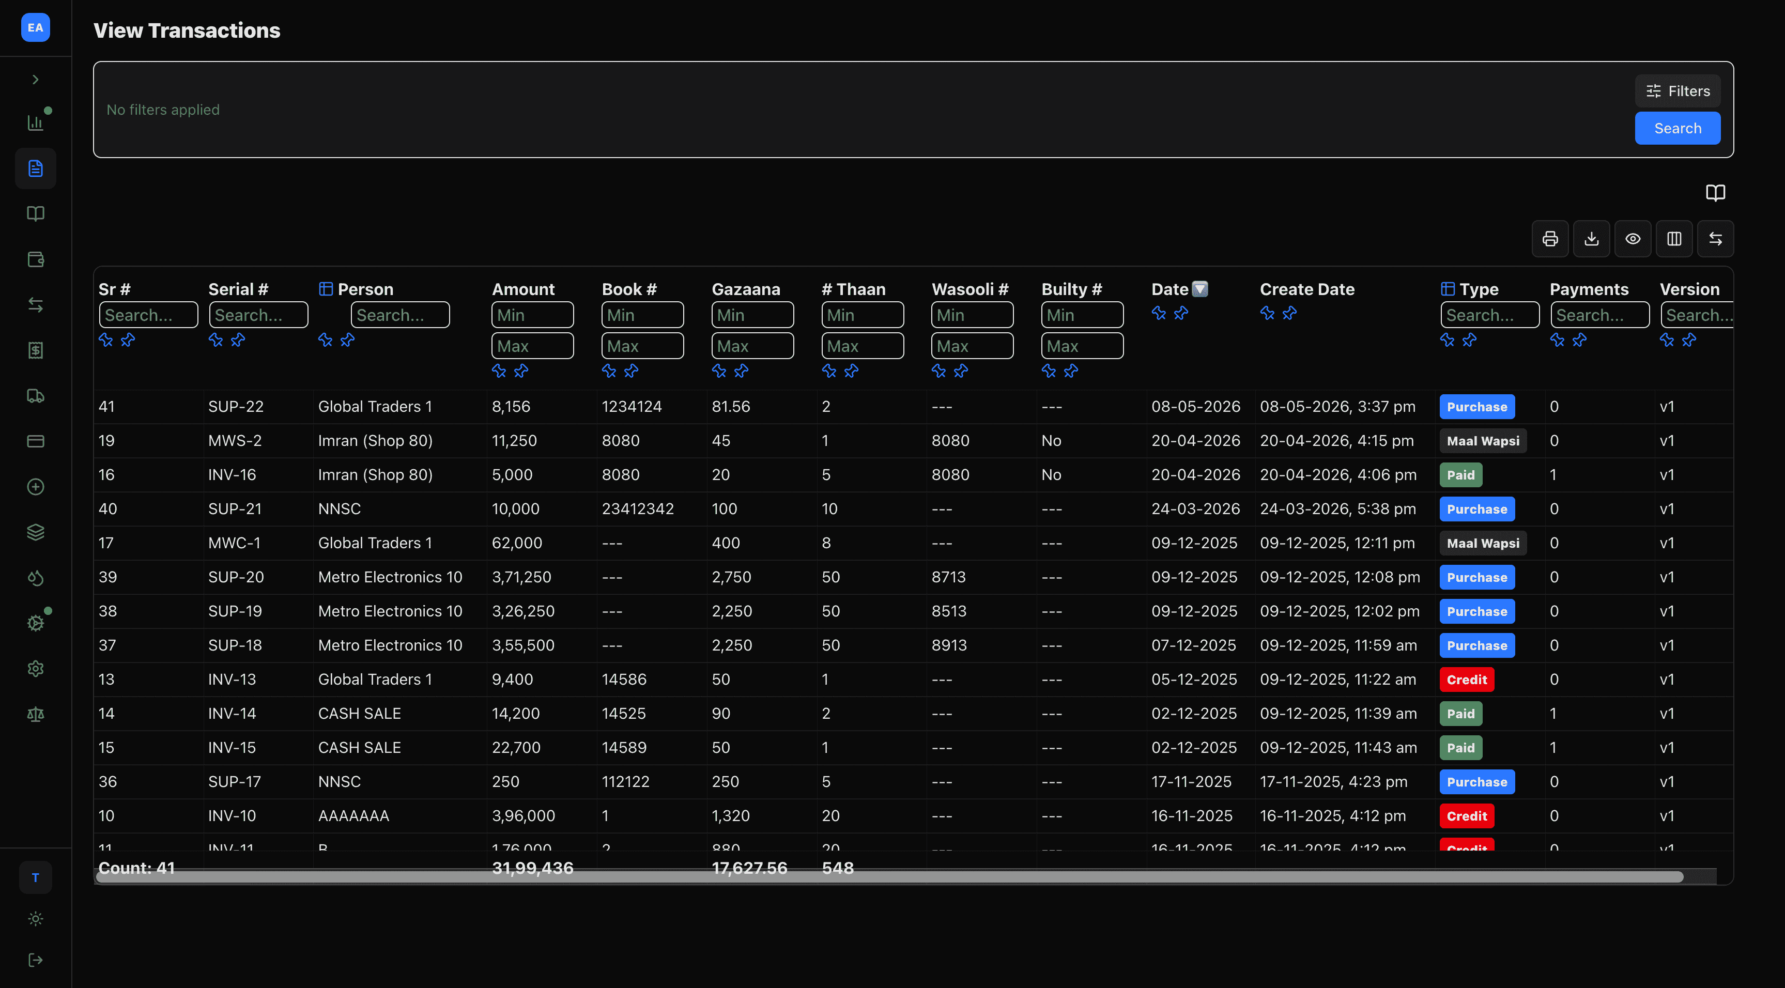Open the Type column table icon

pos(1448,289)
